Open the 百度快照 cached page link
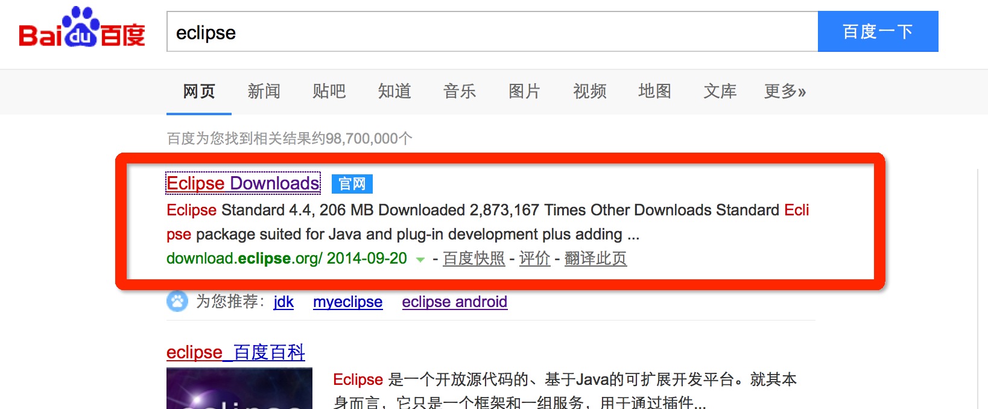 pos(474,259)
